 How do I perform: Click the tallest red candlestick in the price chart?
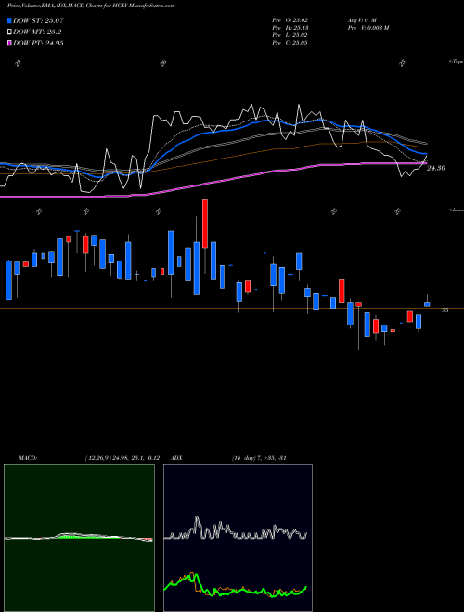pos(205,223)
